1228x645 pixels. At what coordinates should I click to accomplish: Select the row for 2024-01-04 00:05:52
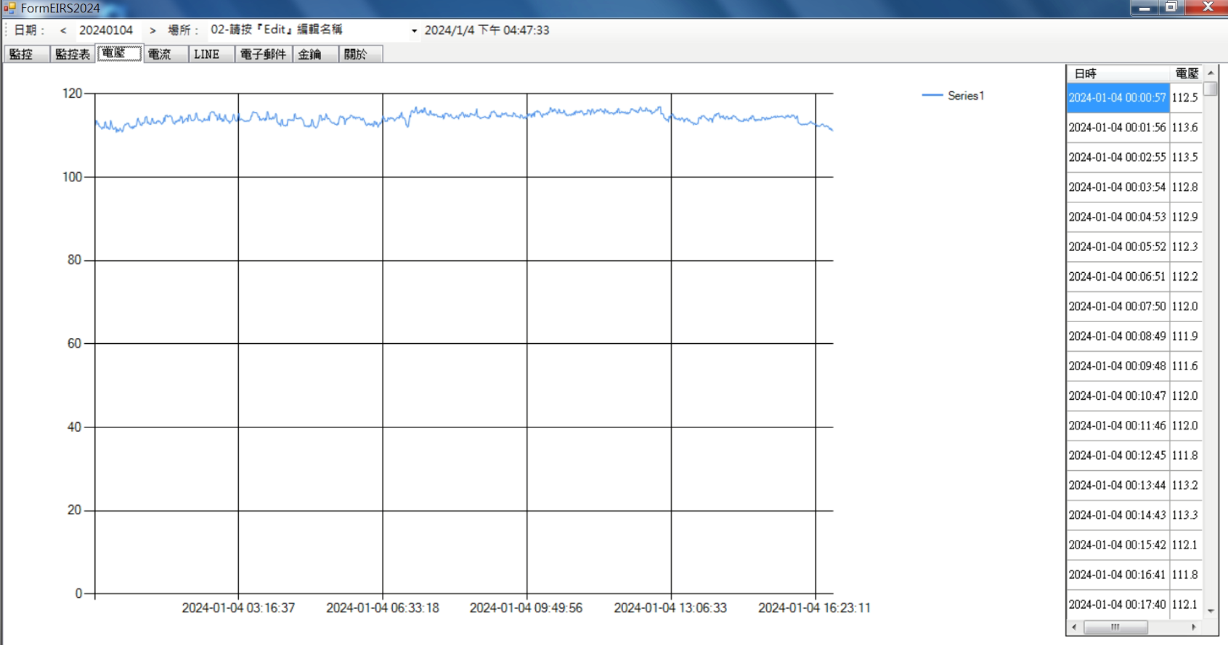tap(1117, 247)
